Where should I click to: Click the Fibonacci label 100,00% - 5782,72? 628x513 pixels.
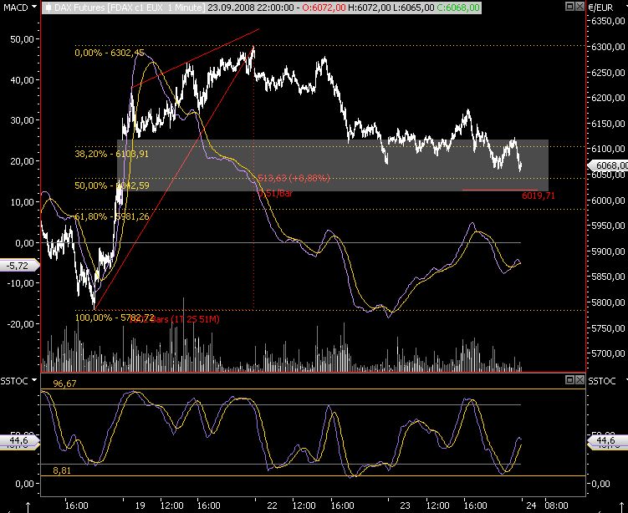(115, 317)
